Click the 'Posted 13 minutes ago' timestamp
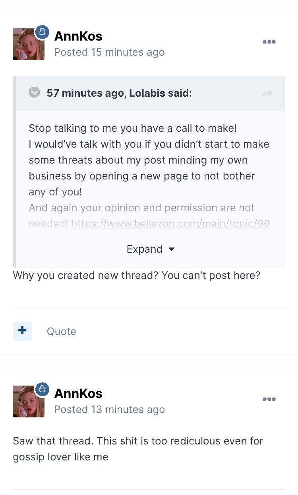Image resolution: width=298 pixels, height=495 pixels. [x=109, y=409]
